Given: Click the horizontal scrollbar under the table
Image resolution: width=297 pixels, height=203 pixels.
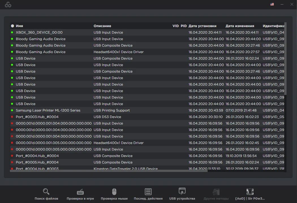Looking at the screenshot, I should [x=109, y=171].
